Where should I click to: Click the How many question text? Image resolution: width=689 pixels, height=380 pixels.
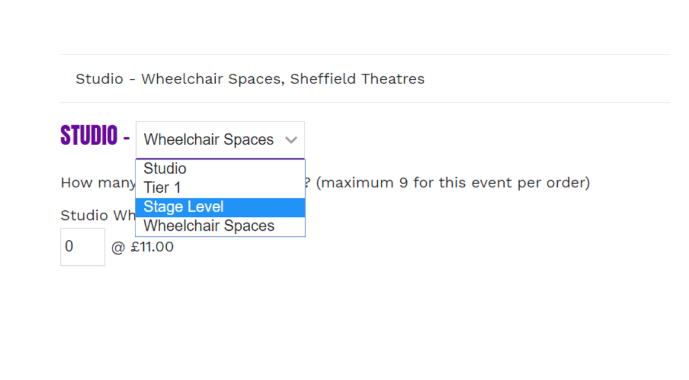[x=98, y=183]
